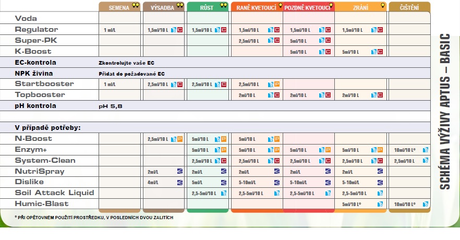Select the RŮST column header
This screenshot has height=240, width=460.
[208, 7]
